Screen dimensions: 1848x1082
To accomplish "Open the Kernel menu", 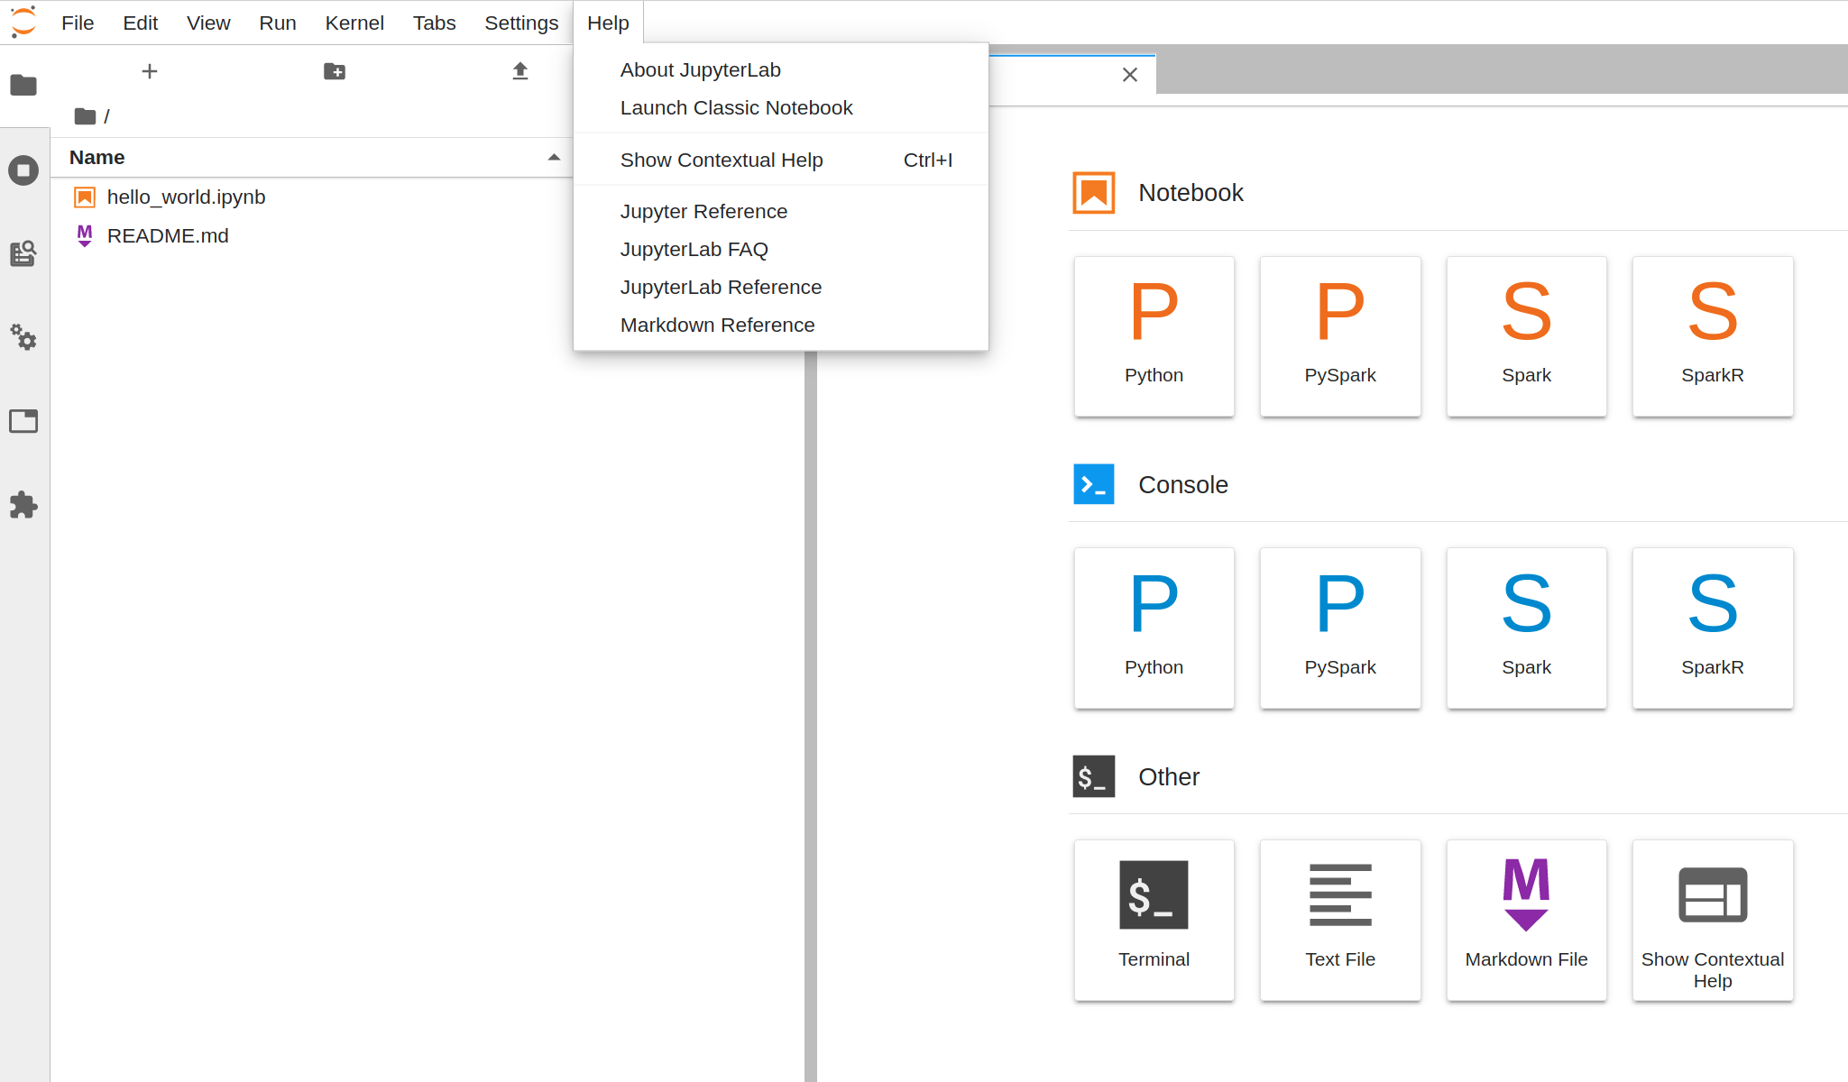I will click(x=354, y=23).
